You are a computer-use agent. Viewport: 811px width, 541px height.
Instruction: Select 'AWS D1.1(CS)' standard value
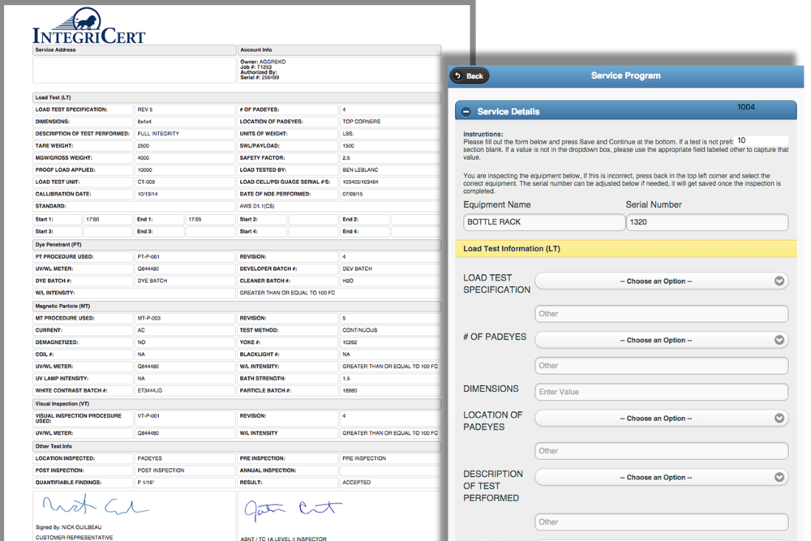pos(256,206)
